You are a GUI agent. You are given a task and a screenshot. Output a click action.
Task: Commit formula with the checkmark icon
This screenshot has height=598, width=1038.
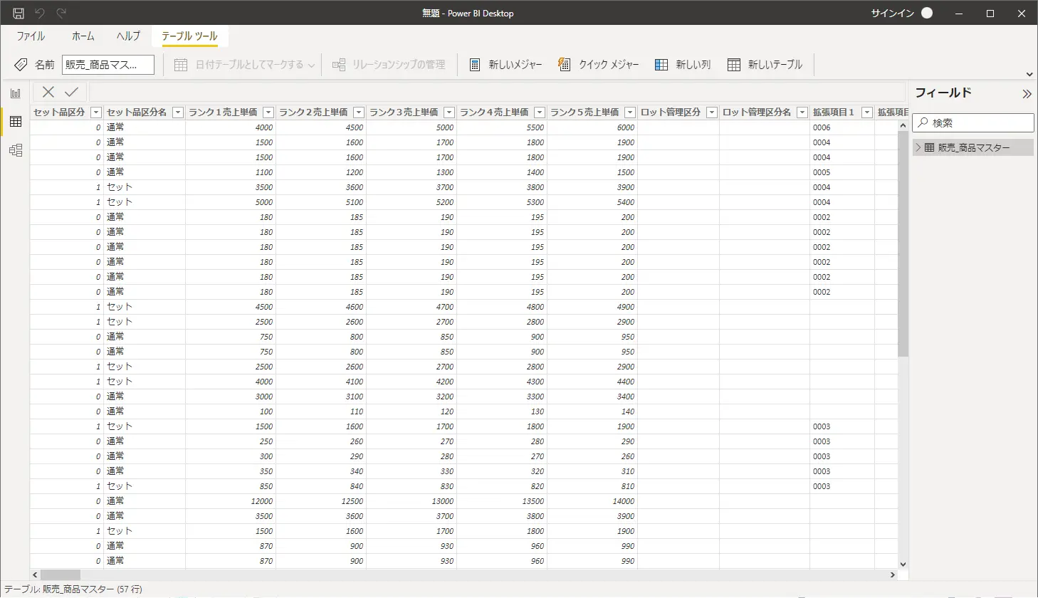tap(71, 92)
